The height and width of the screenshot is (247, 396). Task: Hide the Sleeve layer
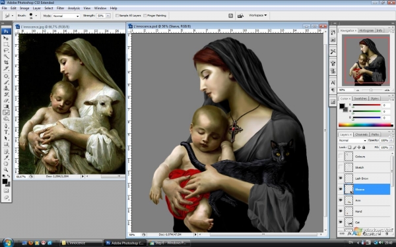pyautogui.click(x=341, y=189)
